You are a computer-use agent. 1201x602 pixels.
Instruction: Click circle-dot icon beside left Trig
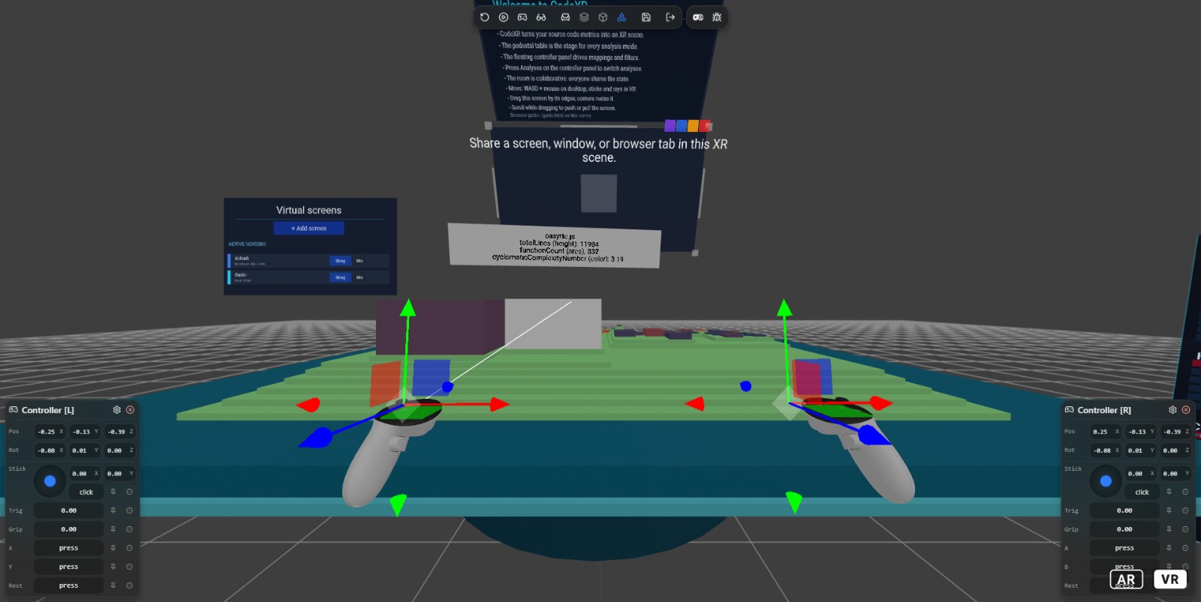click(x=129, y=511)
